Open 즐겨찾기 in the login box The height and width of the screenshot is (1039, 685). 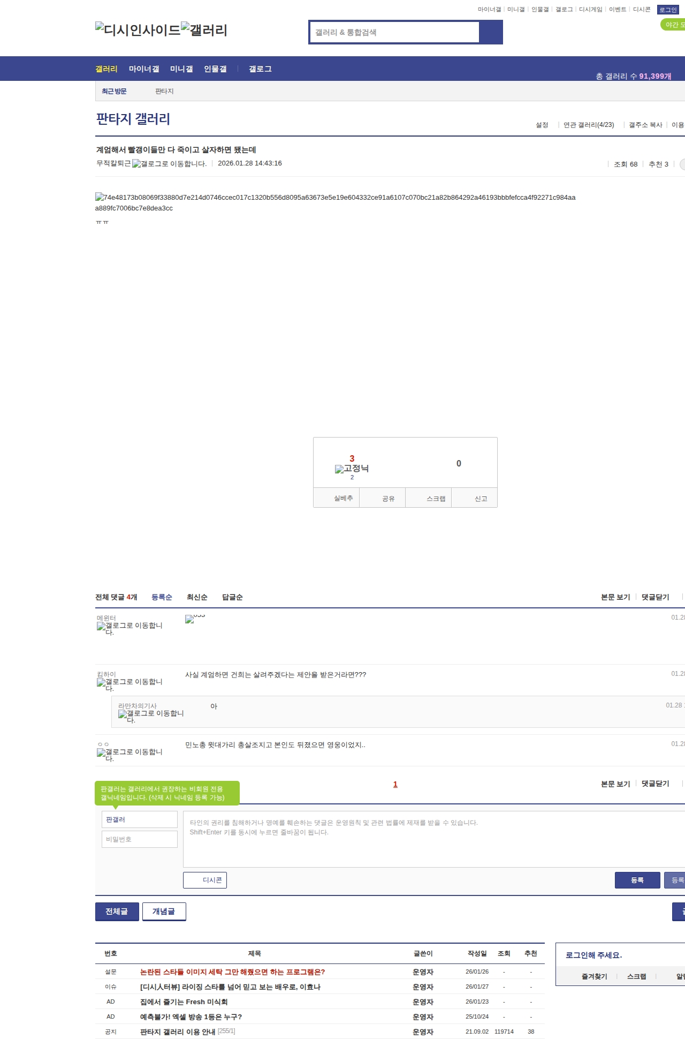coord(595,976)
